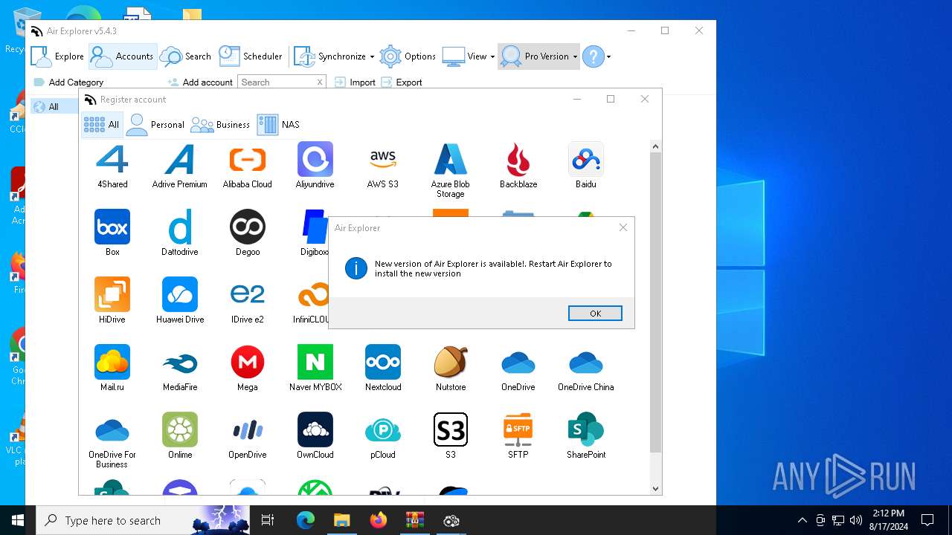Open Microsoft Edge from taskbar

[306, 520]
